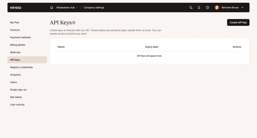
Task: Show the User activity log
Action: pyautogui.click(x=17, y=105)
